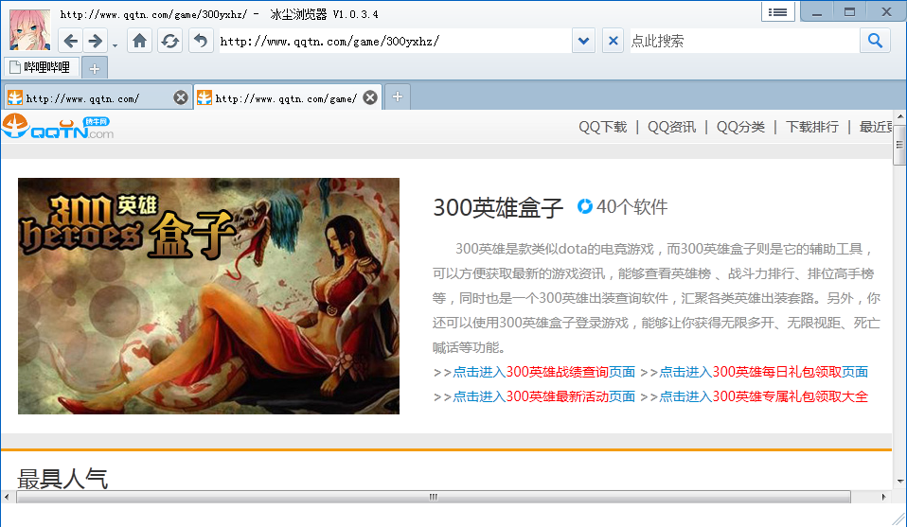907x527 pixels.
Task: Click the 300英雄盒子 heading
Action: [498, 207]
